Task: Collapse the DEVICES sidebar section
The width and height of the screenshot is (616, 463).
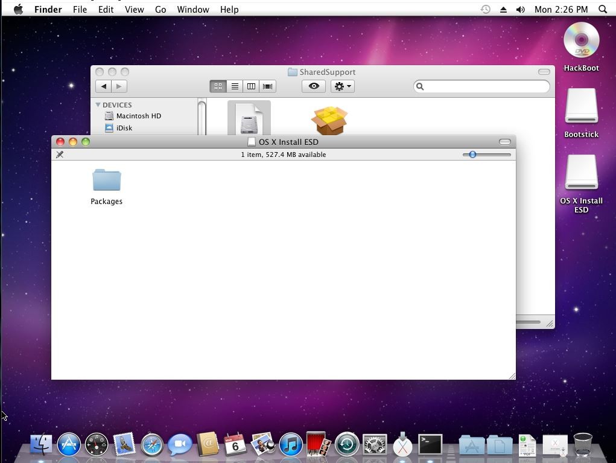Action: [98, 105]
